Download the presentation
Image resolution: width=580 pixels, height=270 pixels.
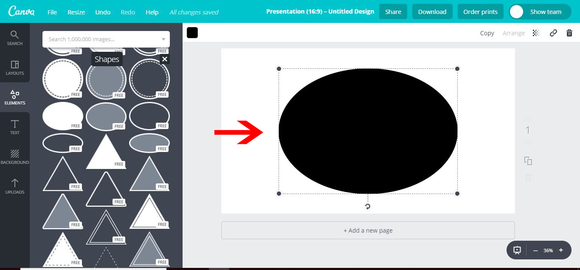pos(432,11)
